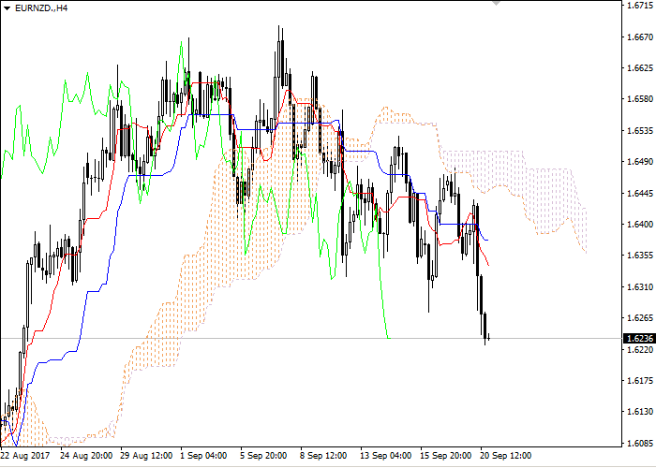656x468 pixels.
Task: Click the 1 Sep 04:00 time label
Action: pyautogui.click(x=203, y=456)
